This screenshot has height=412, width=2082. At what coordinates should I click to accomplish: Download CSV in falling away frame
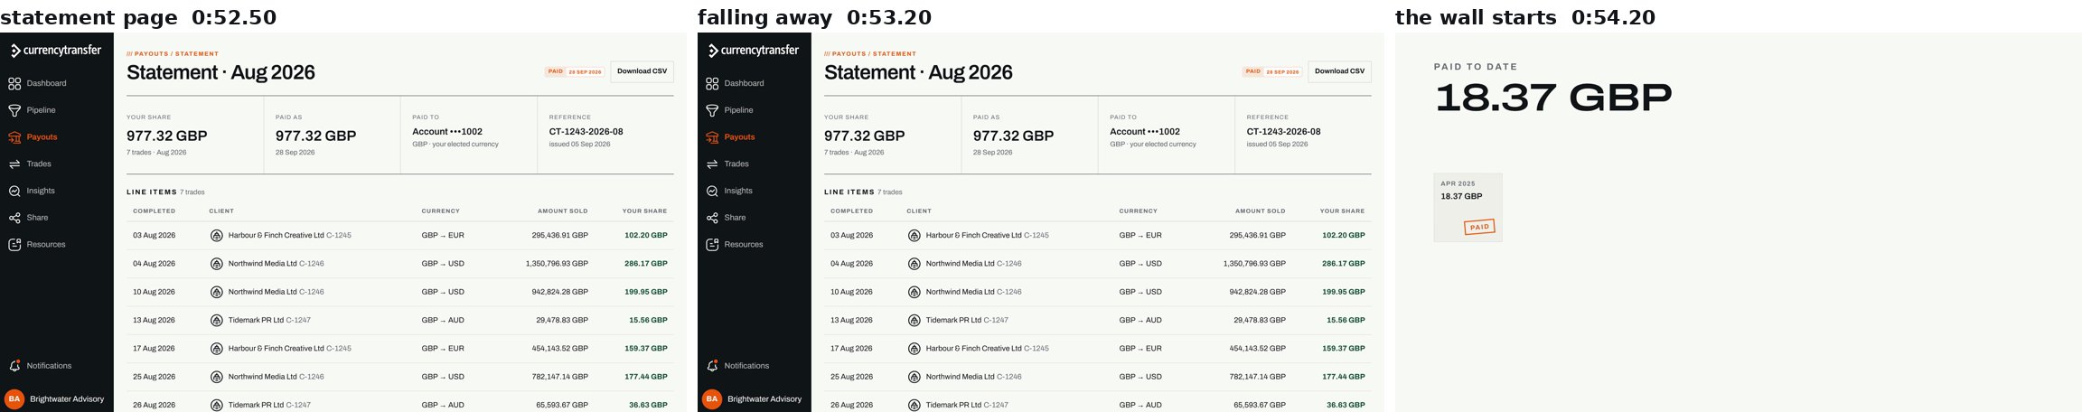pos(1339,71)
